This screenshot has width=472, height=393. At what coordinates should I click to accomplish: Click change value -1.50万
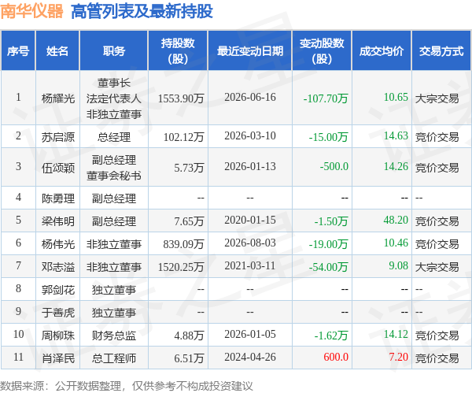pos(331,221)
